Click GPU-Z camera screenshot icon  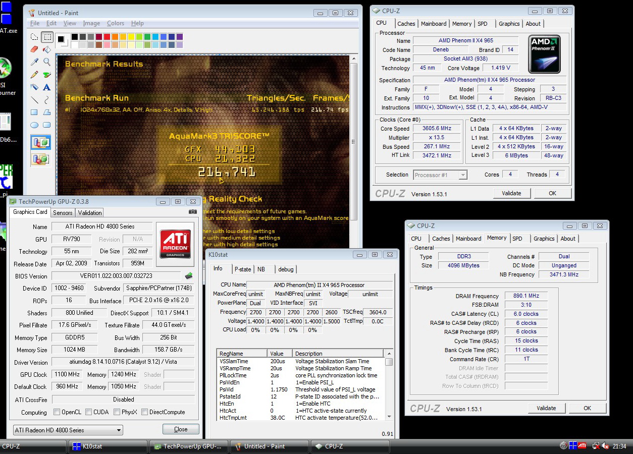(192, 212)
